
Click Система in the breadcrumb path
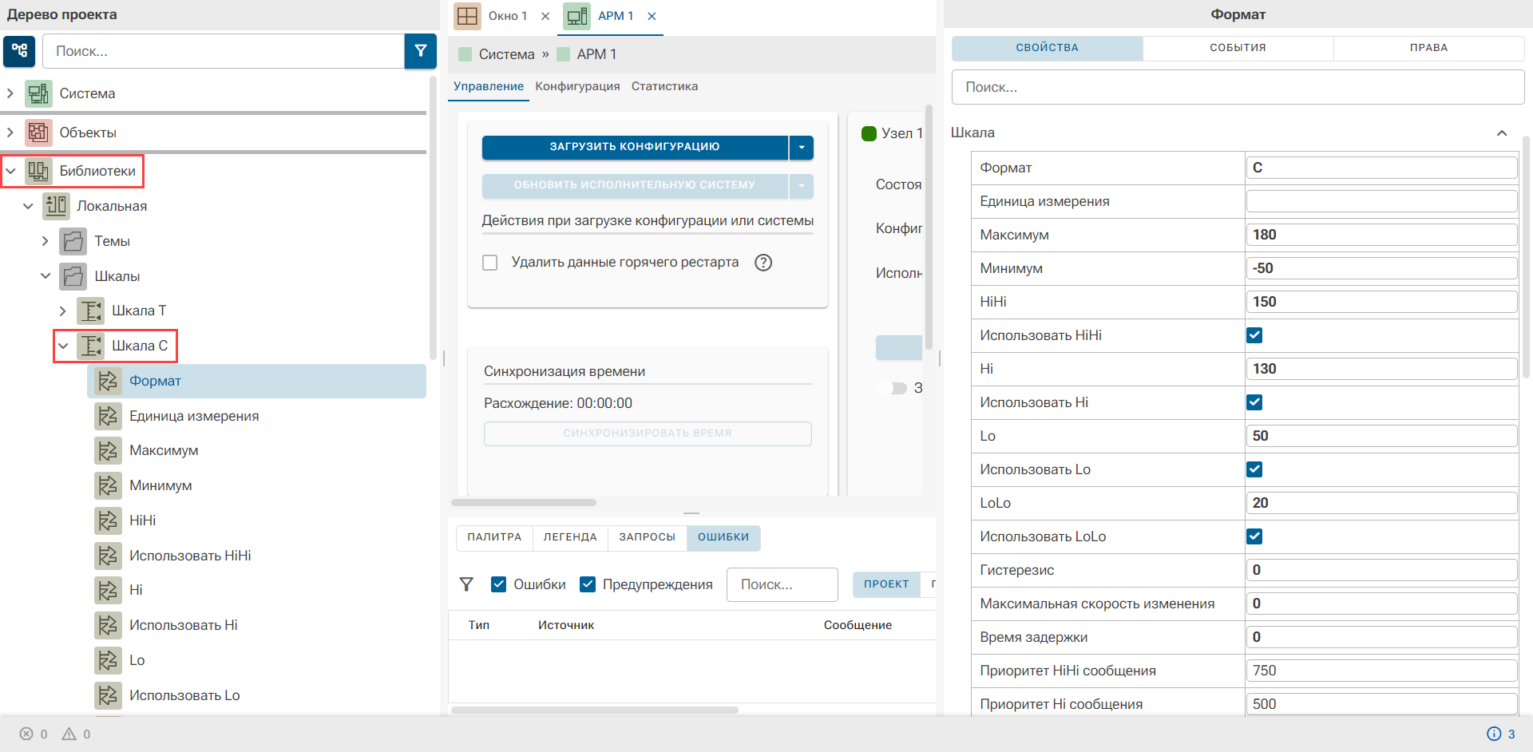pyautogui.click(x=506, y=54)
